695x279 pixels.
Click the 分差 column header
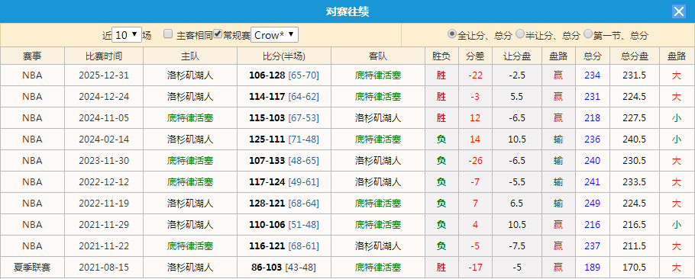click(475, 56)
